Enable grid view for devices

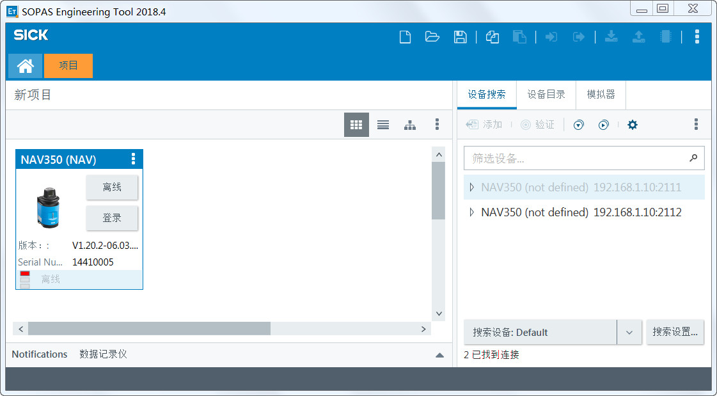[356, 125]
